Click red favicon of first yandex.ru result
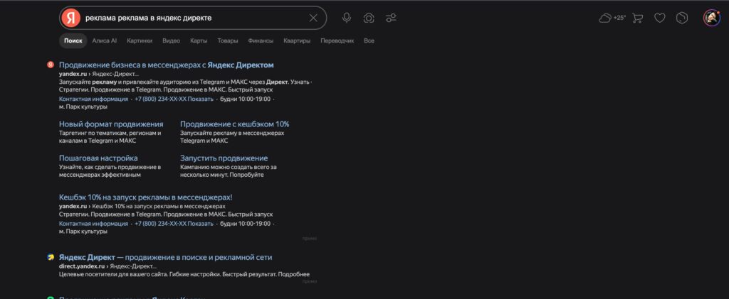Screen dimensions: 729x299 51,65
